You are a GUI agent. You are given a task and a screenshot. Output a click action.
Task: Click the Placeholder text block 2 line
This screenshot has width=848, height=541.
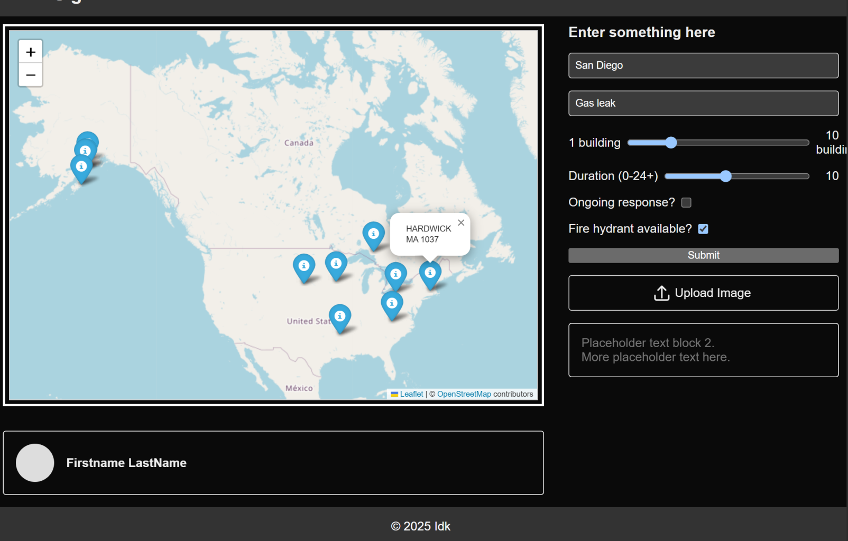[648, 343]
